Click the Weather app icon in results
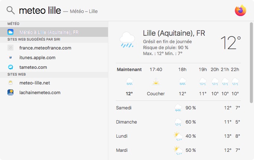254x160 pixels. [x=11, y=32]
